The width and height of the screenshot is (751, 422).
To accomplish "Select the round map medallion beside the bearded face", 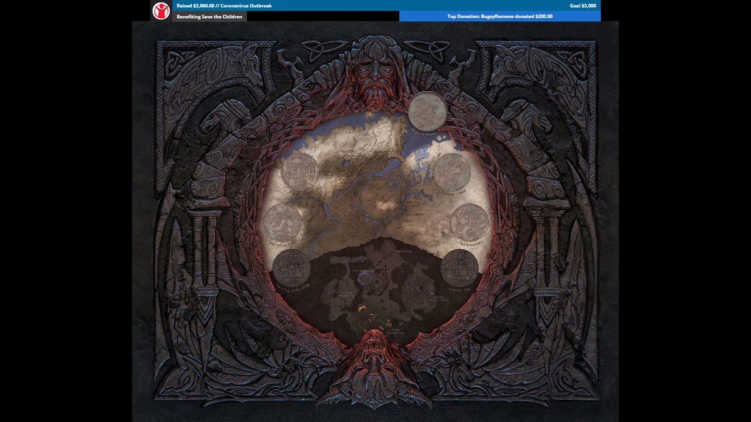I will click(x=427, y=111).
